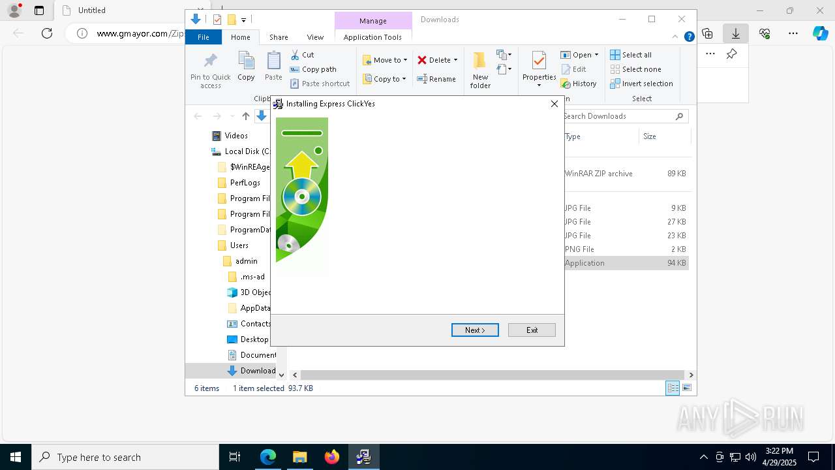Open the Delete dropdown arrow
This screenshot has width=835, height=470.
(x=455, y=60)
